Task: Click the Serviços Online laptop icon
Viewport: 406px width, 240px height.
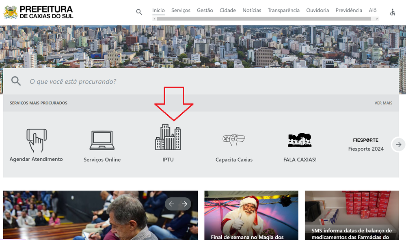Action: point(102,141)
